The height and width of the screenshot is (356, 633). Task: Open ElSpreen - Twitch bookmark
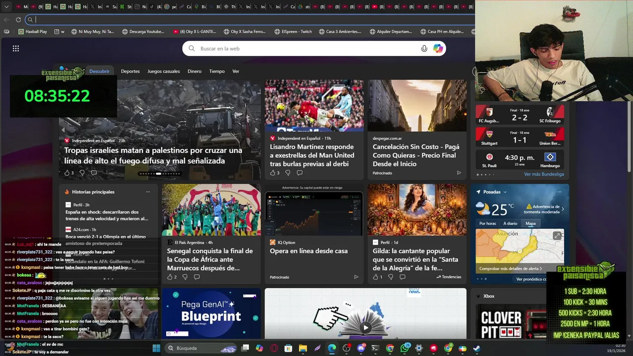point(293,32)
